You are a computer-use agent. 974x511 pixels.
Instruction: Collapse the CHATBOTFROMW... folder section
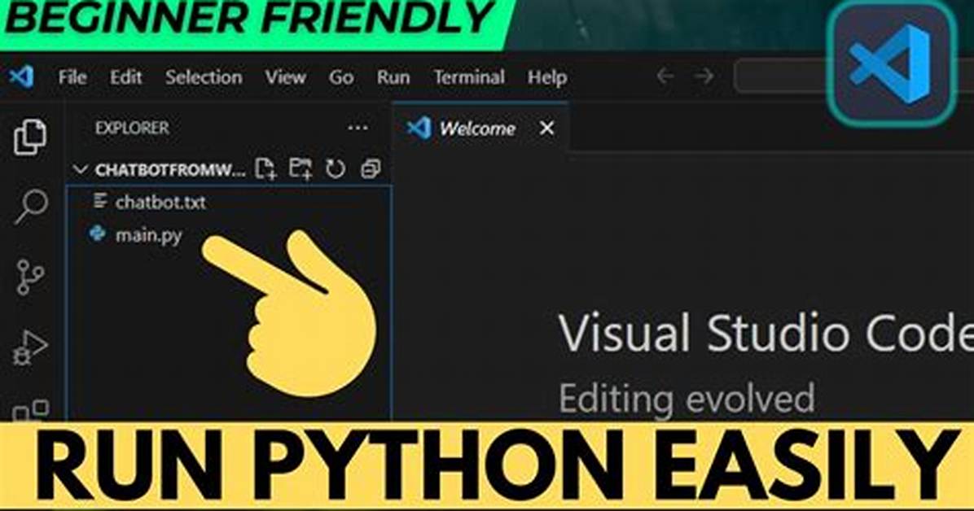click(x=81, y=169)
